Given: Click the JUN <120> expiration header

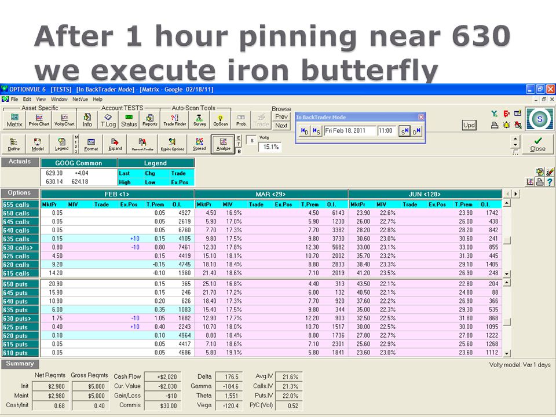Looking at the screenshot, I should [425, 195].
